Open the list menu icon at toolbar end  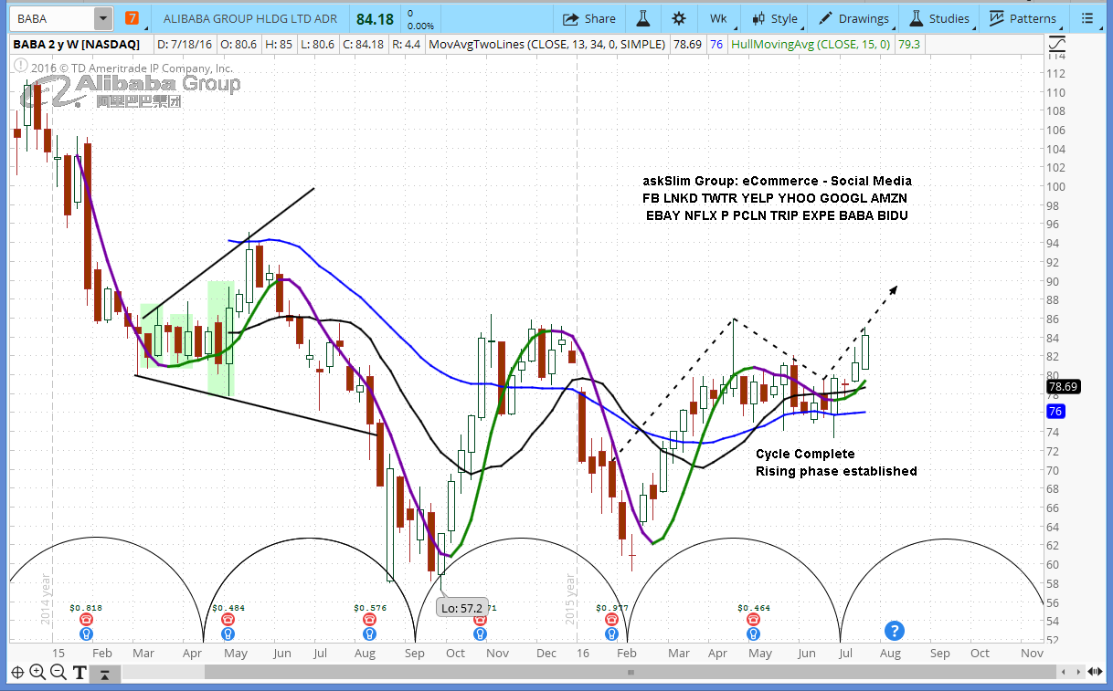coord(1086,18)
